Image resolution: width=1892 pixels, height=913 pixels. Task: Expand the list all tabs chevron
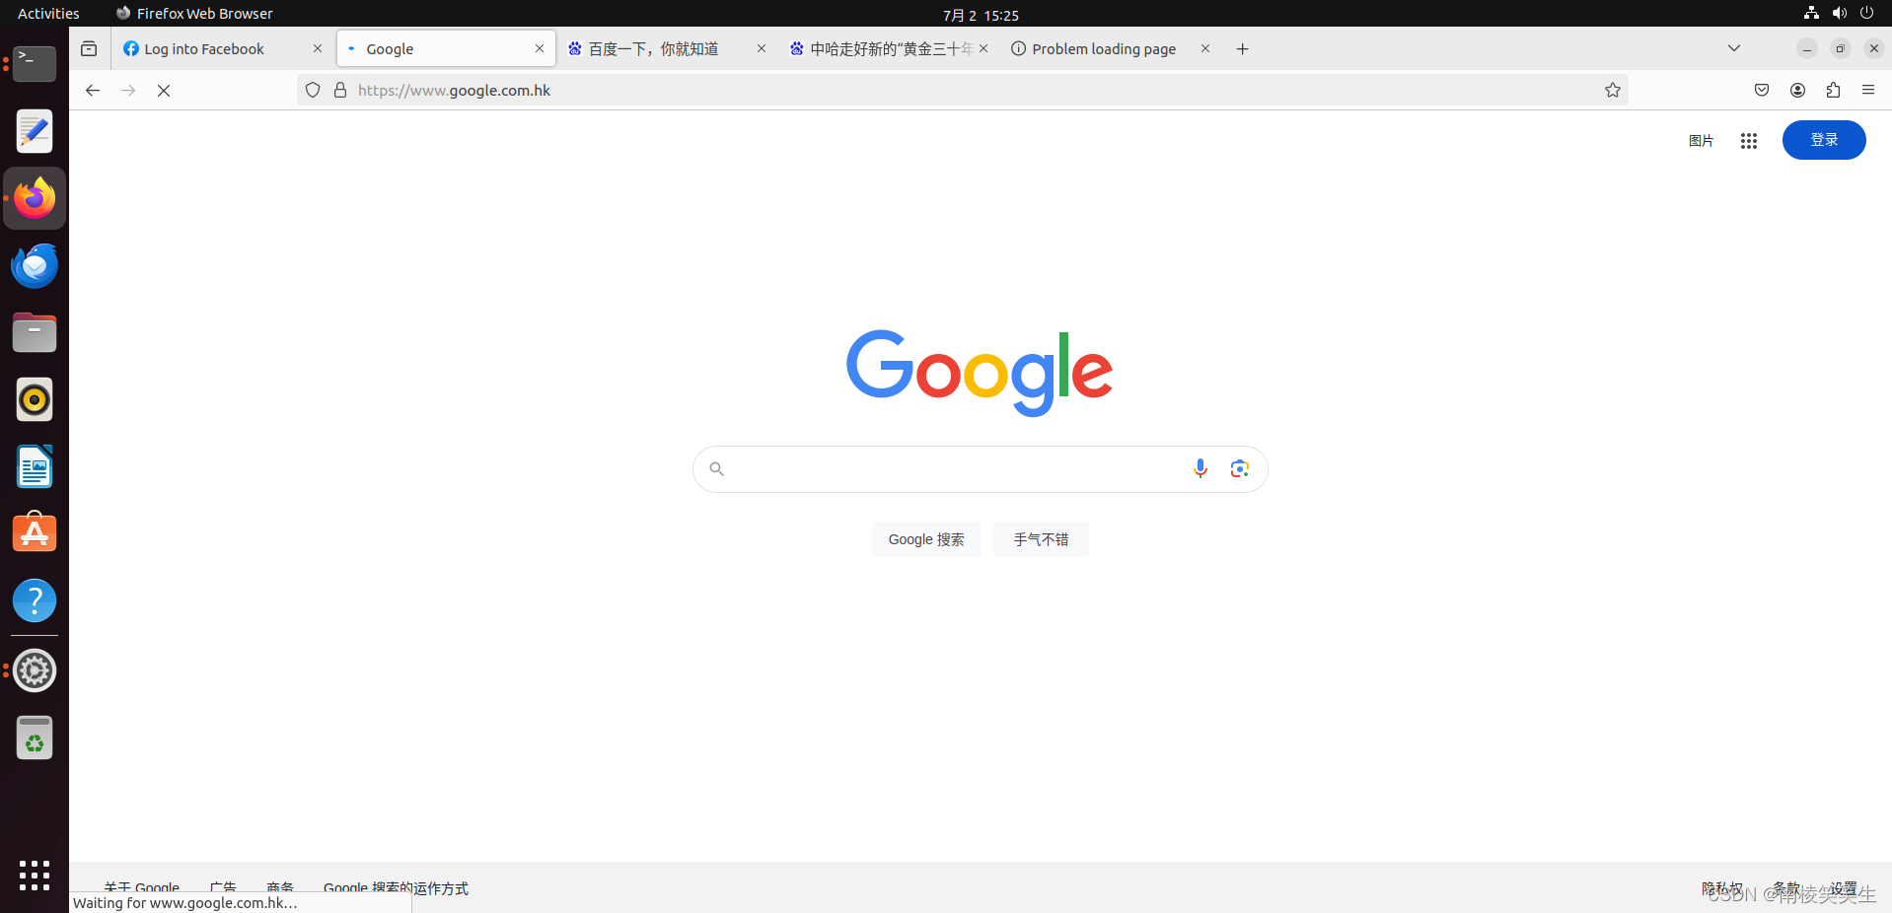[1734, 48]
